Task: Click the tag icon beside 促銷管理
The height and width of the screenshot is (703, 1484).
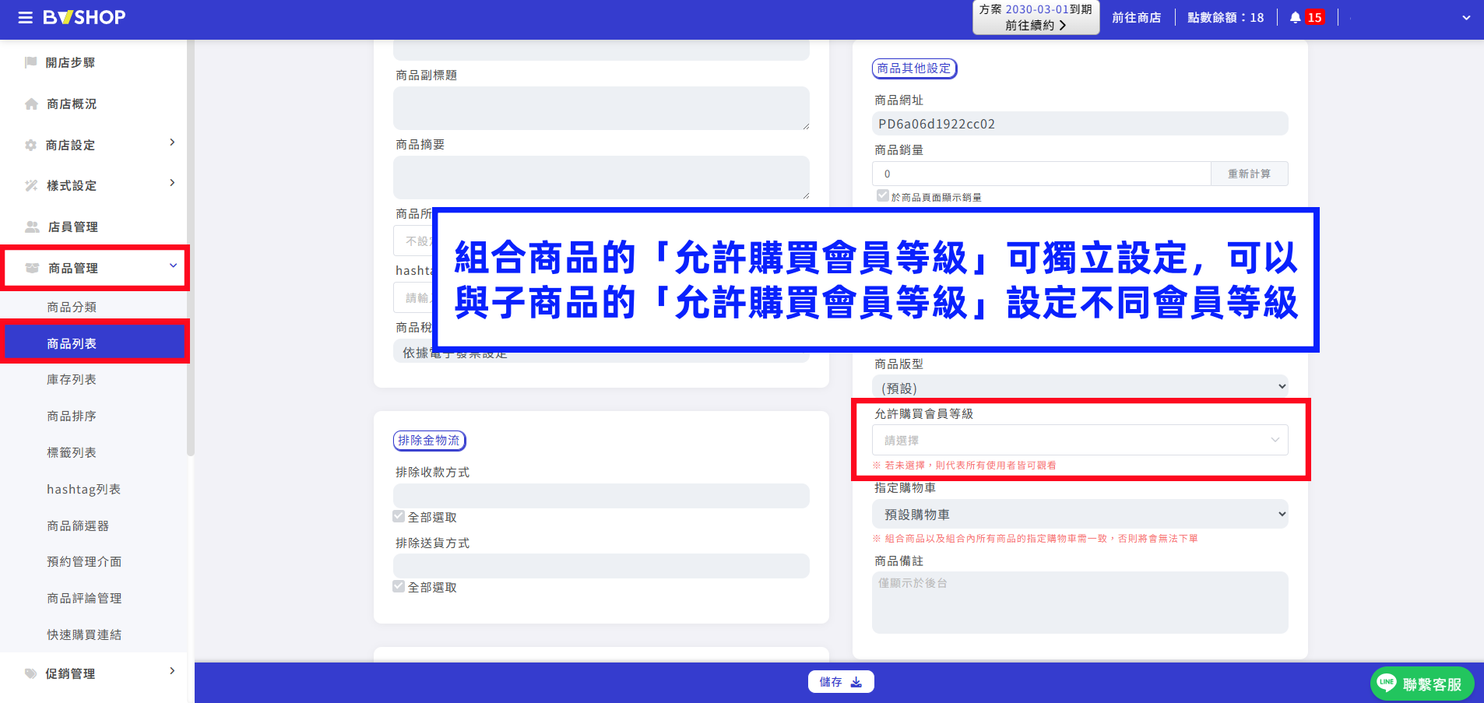Action: 31,673
